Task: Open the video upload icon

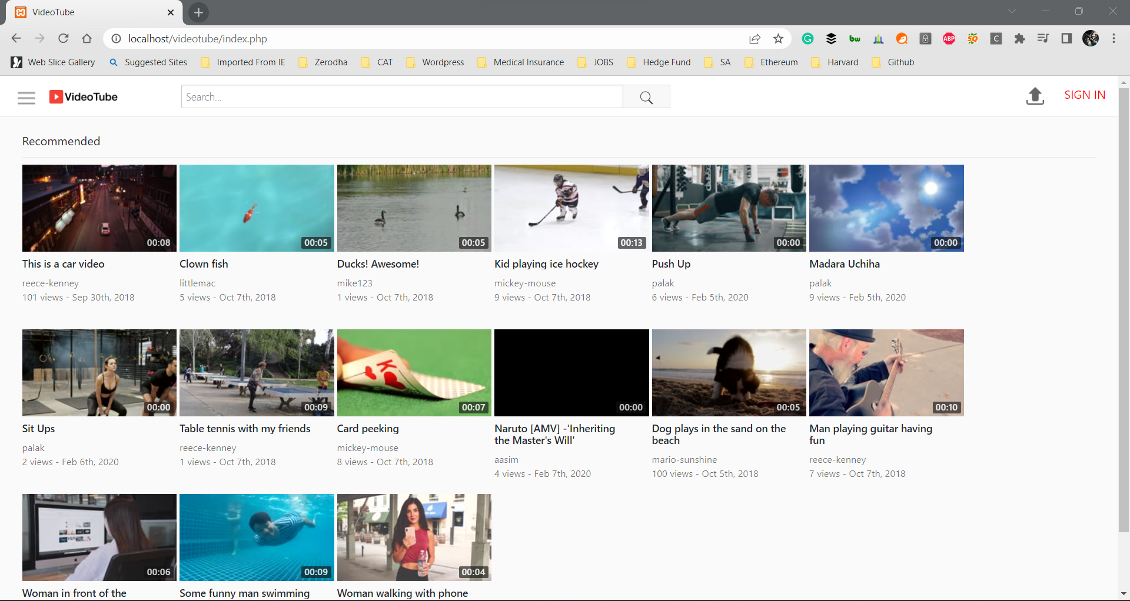Action: (x=1035, y=96)
